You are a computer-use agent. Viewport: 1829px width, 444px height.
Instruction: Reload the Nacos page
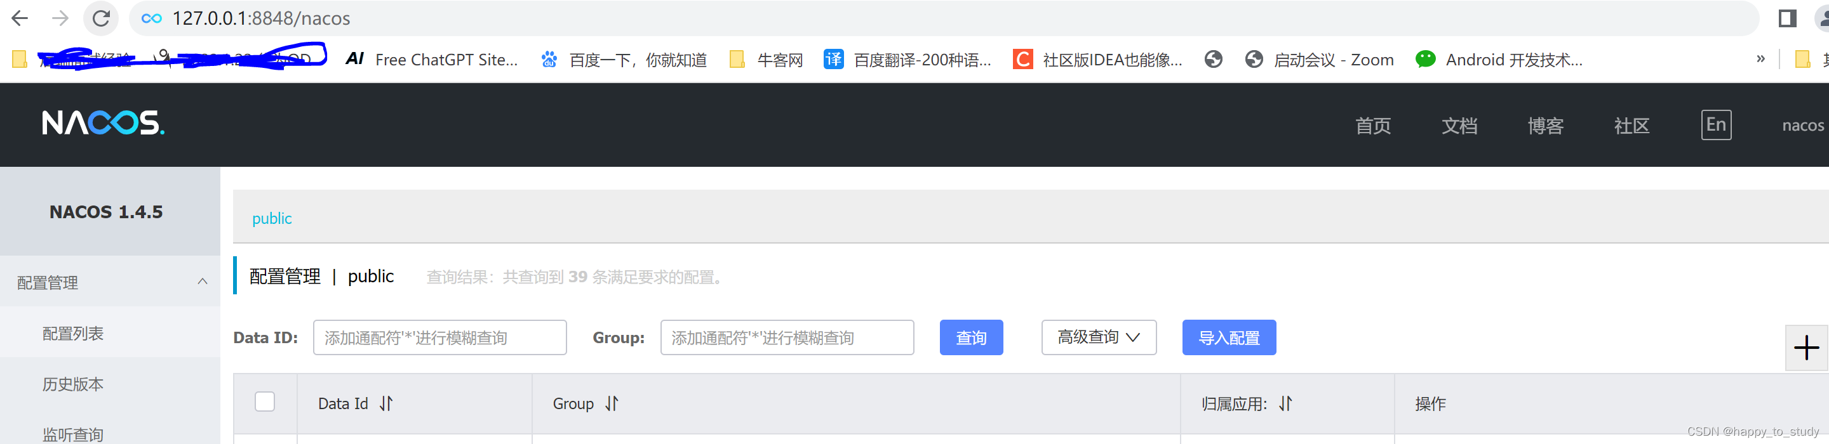click(x=102, y=18)
